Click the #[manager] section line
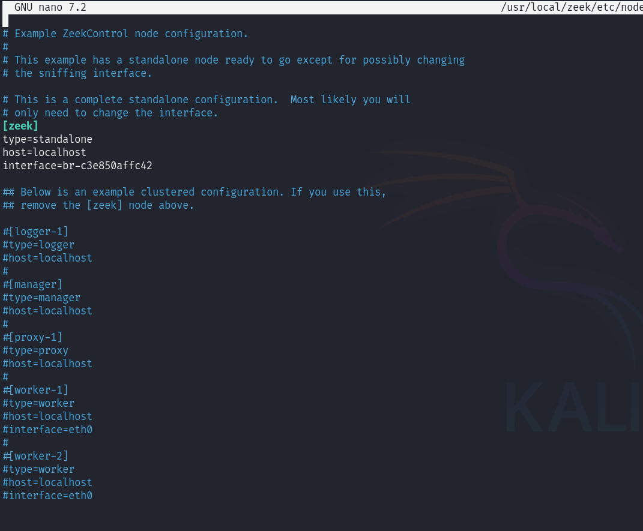643x531 pixels. [x=32, y=284]
